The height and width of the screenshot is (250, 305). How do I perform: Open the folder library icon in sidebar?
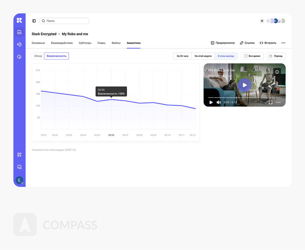pos(19,32)
